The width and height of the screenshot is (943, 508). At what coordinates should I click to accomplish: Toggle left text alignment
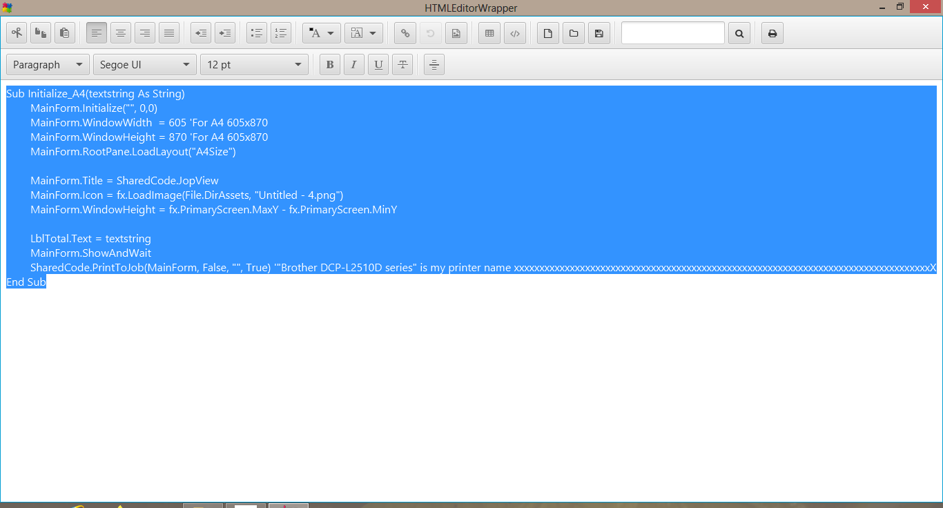[97, 33]
